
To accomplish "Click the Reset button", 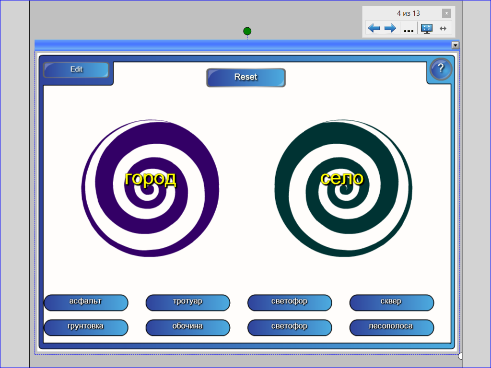I will (x=246, y=77).
